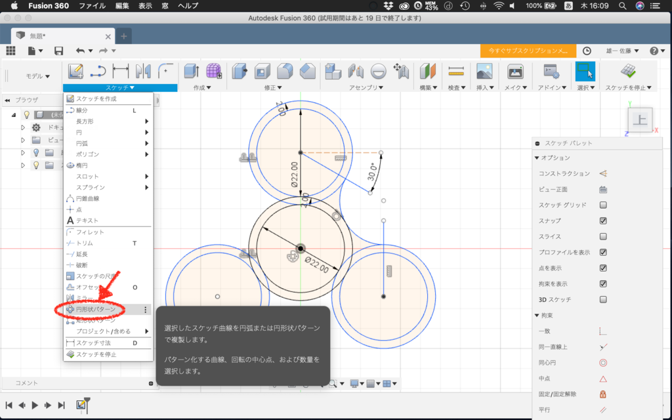The width and height of the screenshot is (672, 420).
Task: Enable the スケッチ グリッド checkbox
Action: [603, 205]
